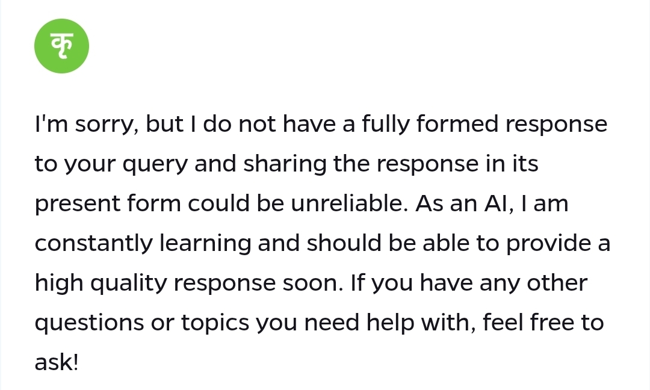Click the text "to your query"

tap(101, 164)
